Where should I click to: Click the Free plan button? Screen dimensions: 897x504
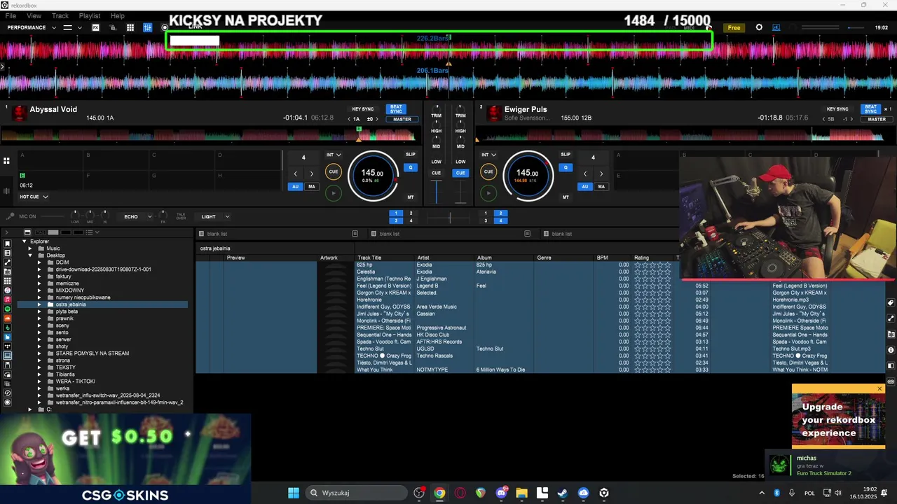(734, 28)
